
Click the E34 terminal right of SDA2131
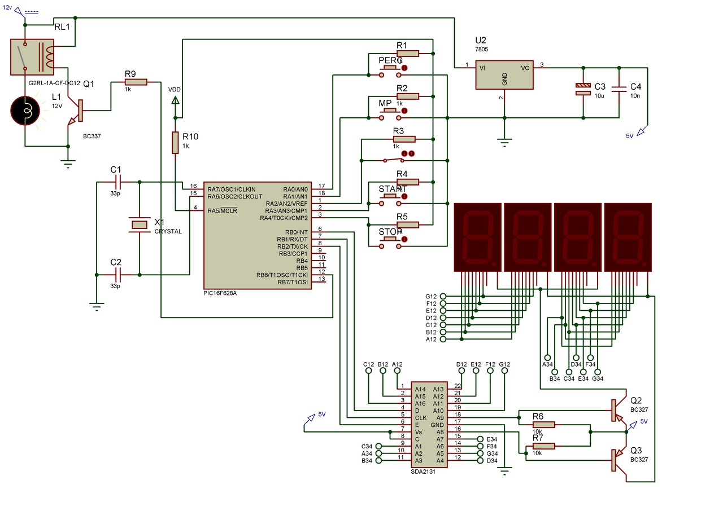pos(481,439)
